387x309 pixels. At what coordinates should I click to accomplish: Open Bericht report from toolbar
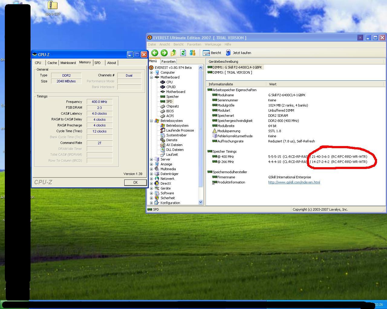[x=212, y=53]
